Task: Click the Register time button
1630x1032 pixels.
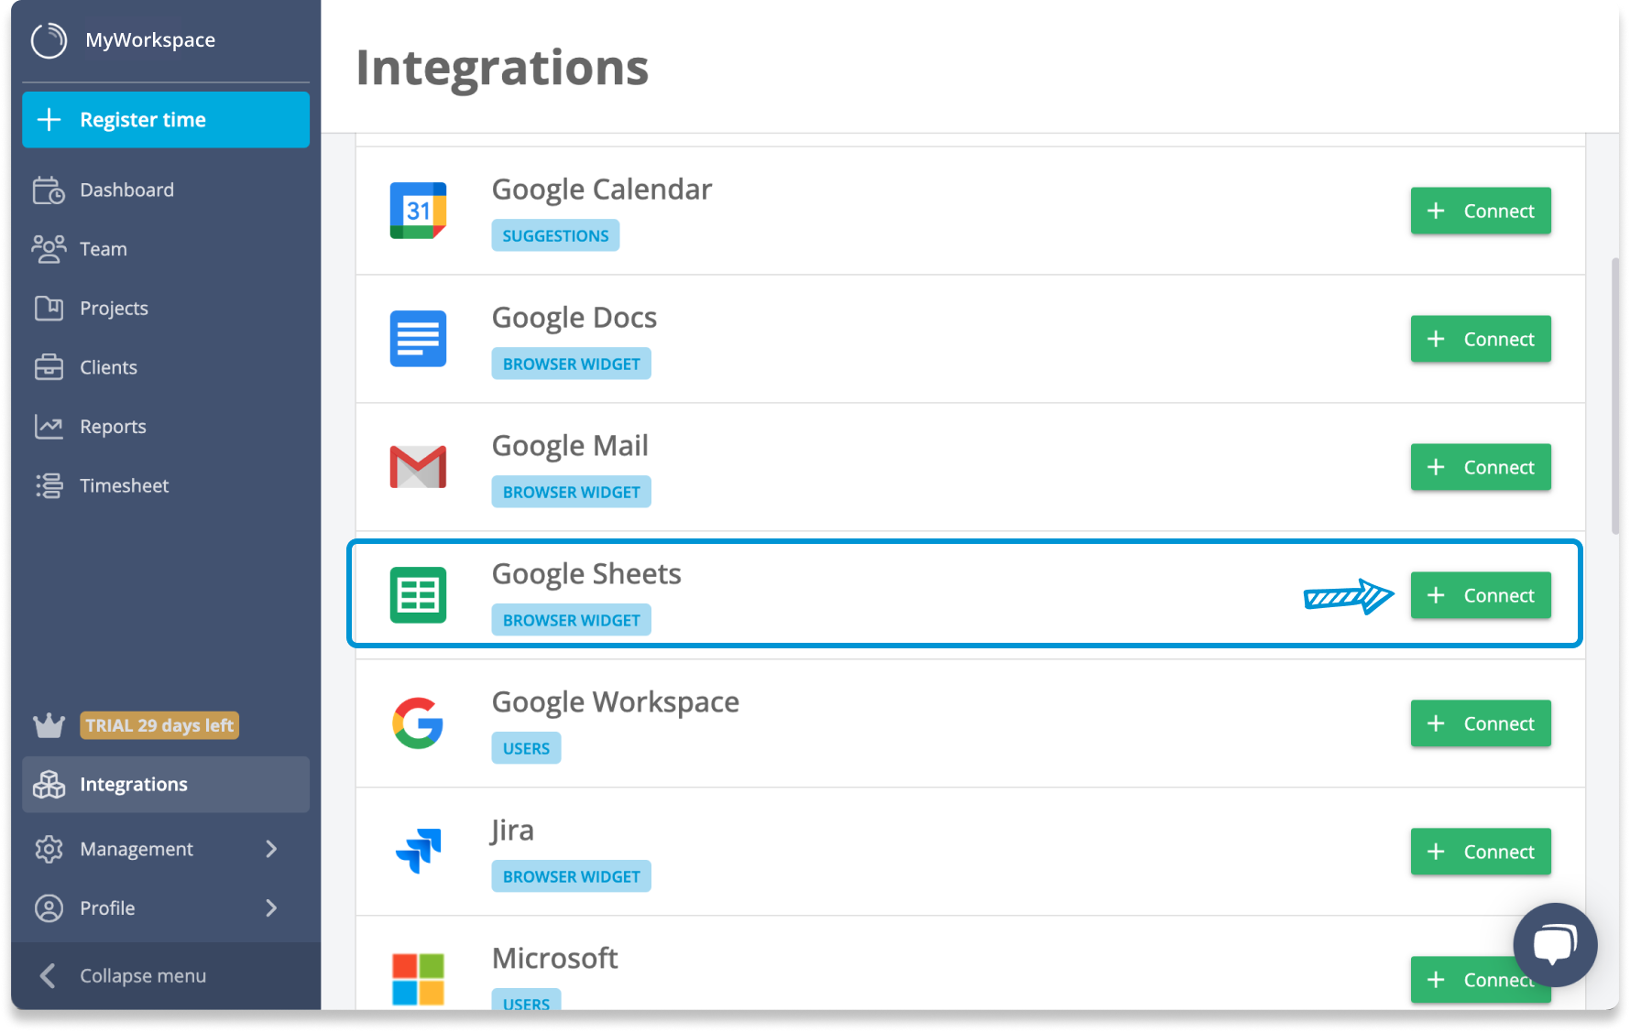Action: pyautogui.click(x=166, y=119)
